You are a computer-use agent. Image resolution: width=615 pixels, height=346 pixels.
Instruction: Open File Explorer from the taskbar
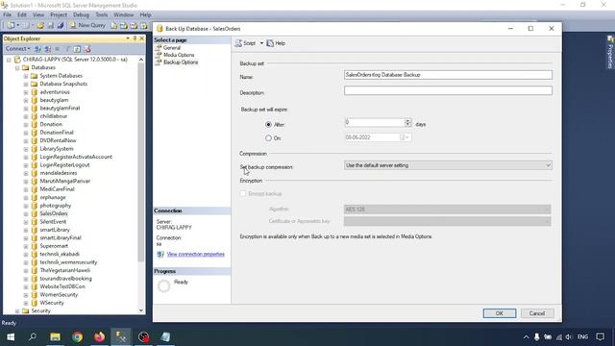point(55,336)
